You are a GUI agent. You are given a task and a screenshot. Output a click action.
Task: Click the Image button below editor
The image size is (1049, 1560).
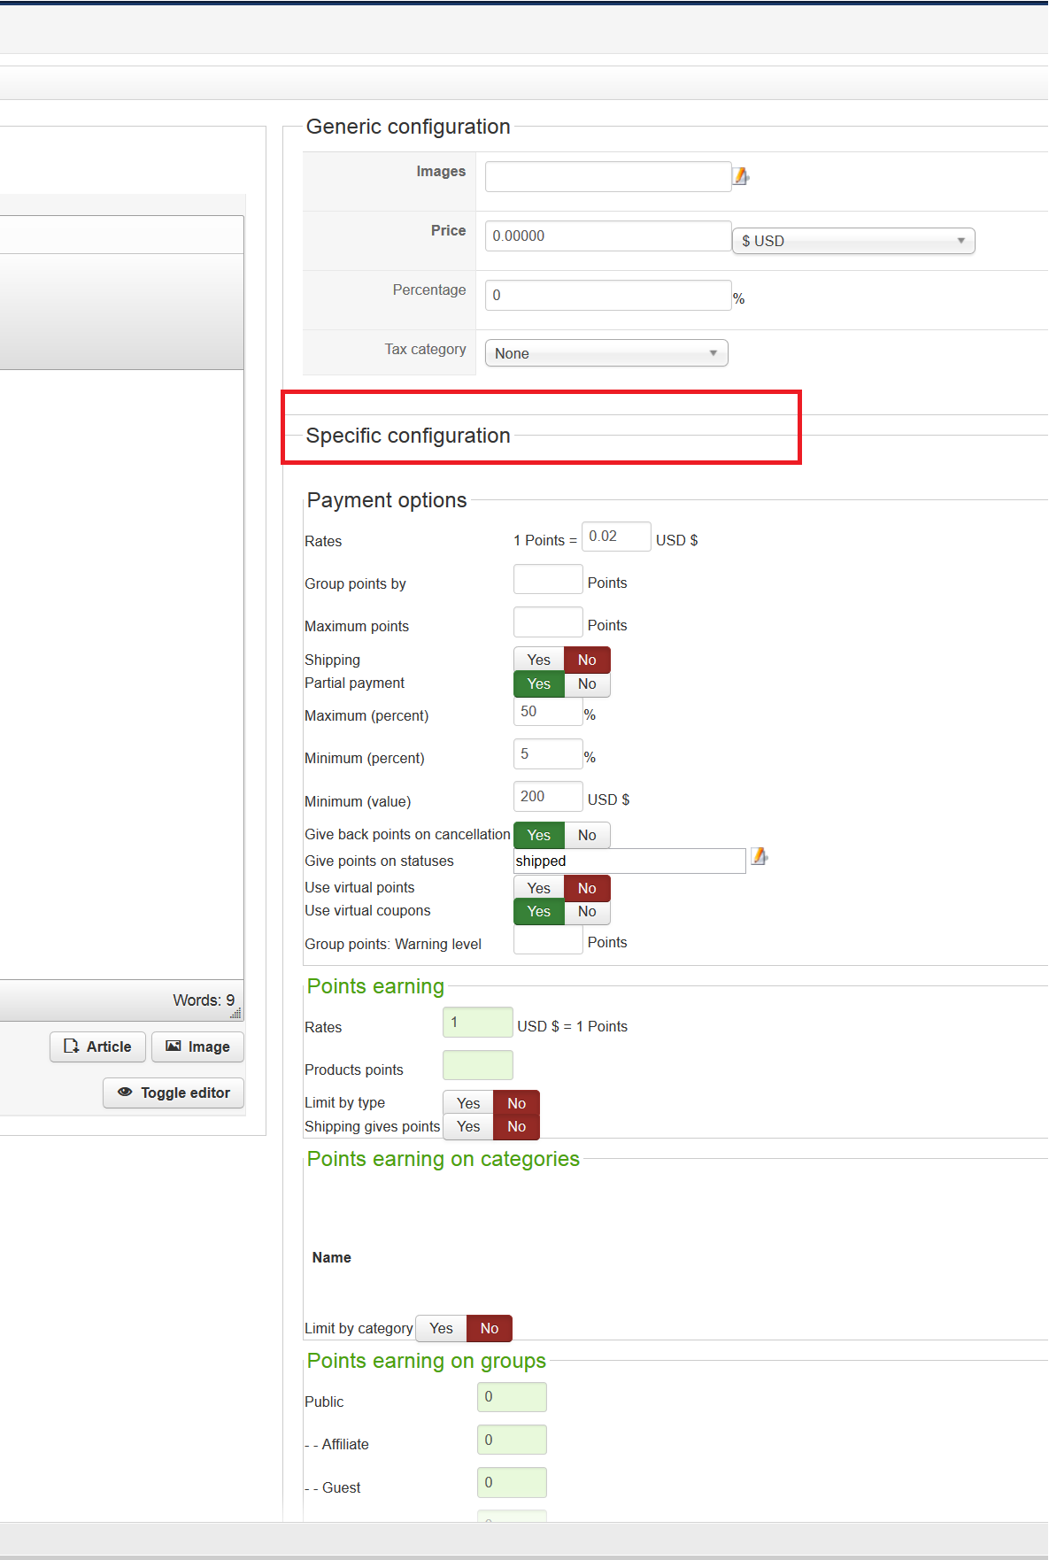click(197, 1046)
